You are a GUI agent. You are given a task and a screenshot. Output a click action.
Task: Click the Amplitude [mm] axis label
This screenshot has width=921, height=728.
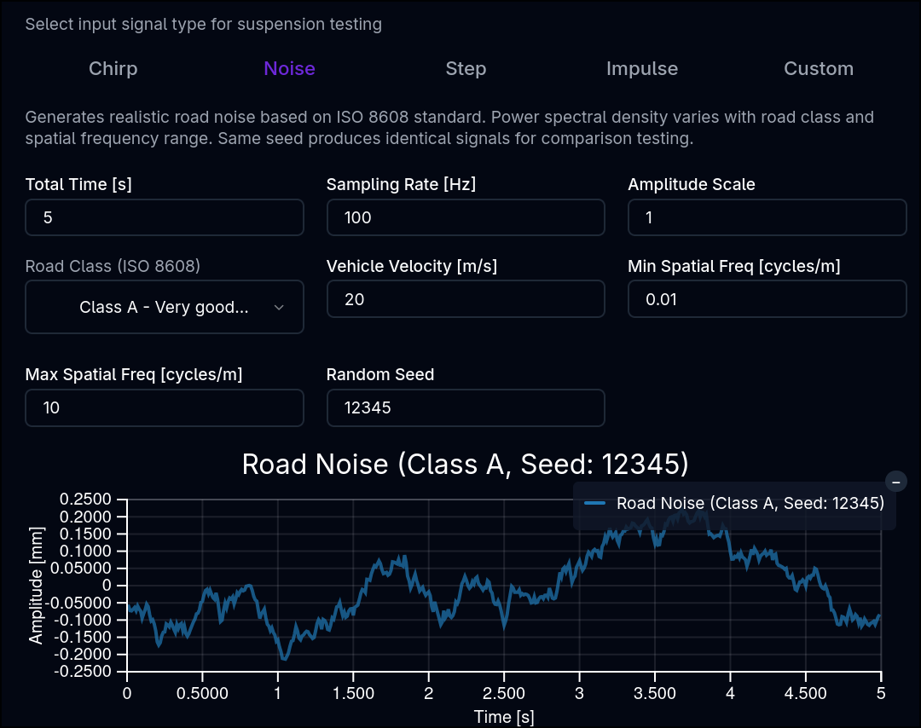click(x=36, y=586)
